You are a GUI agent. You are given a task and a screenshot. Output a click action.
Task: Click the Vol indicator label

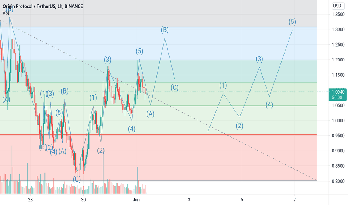pos(6,13)
